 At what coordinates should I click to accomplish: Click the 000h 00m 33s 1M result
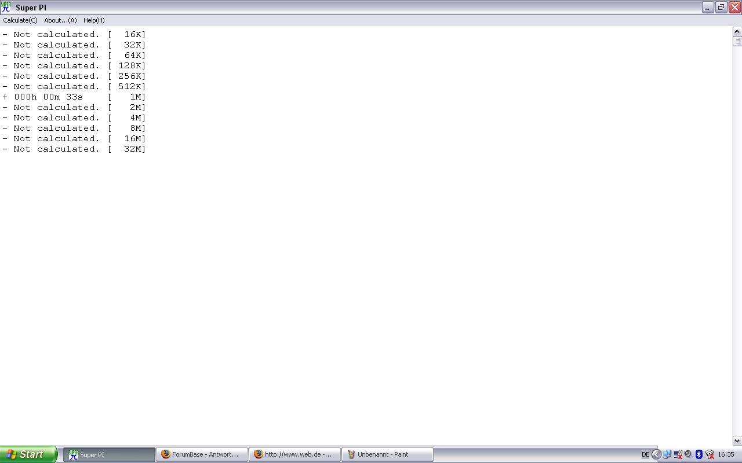[74, 97]
